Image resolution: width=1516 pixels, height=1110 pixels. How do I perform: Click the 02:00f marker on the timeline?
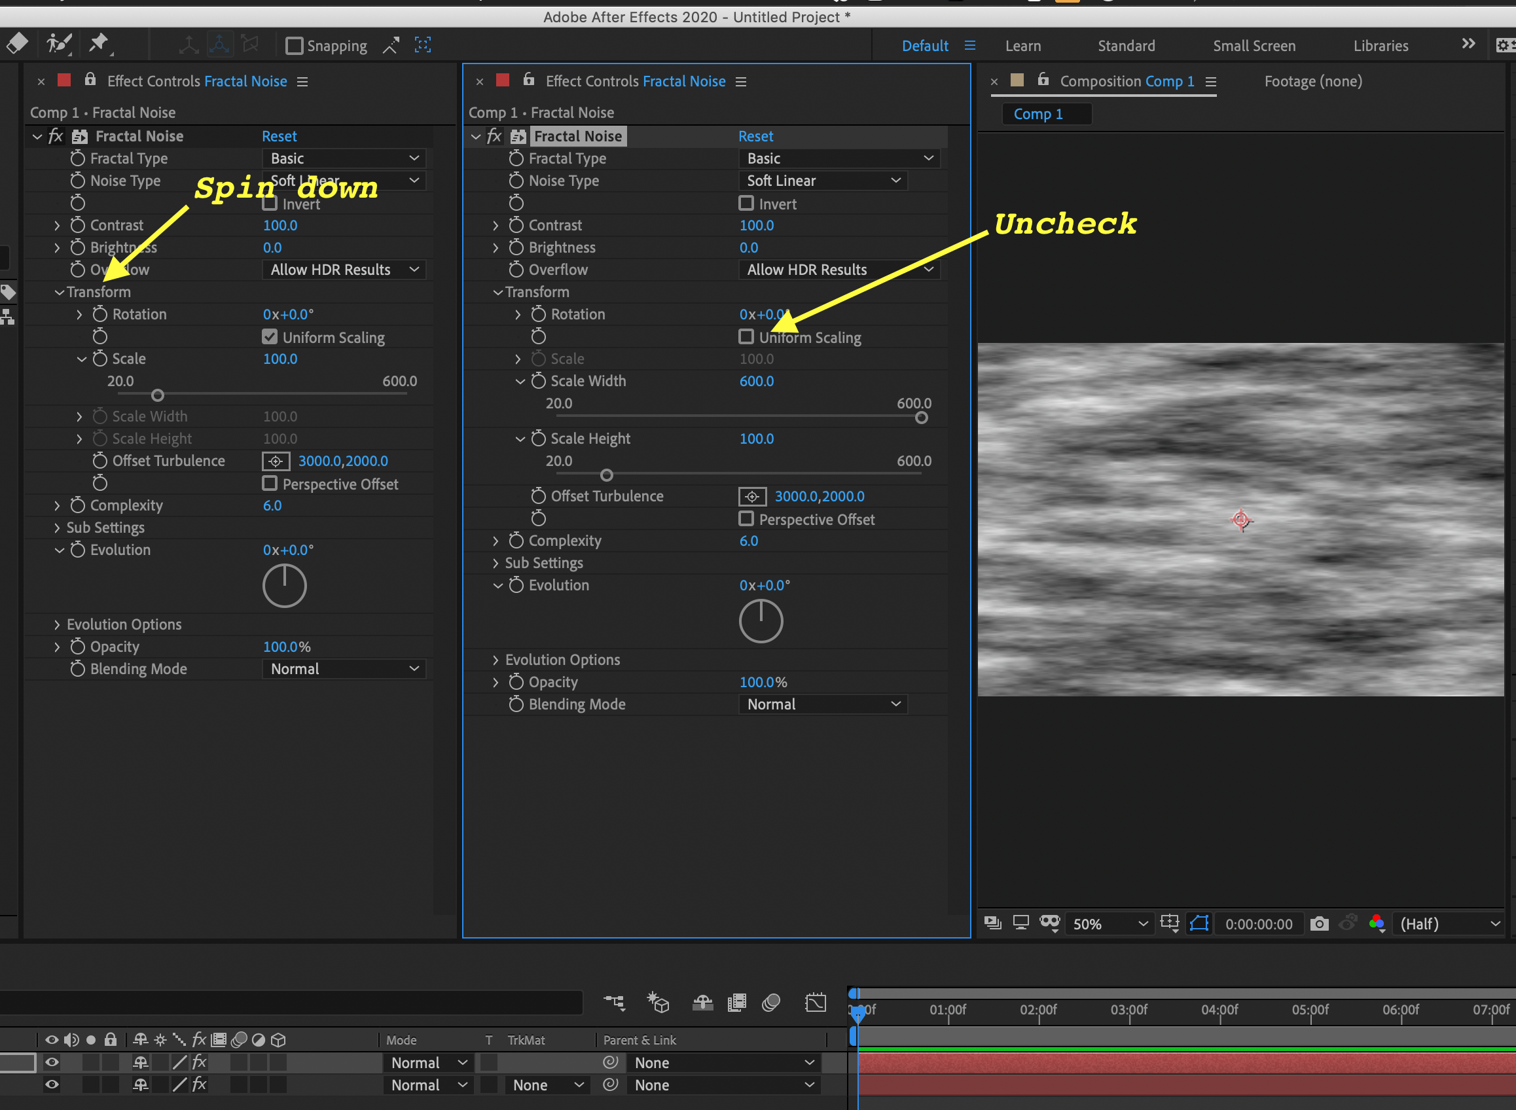tap(1038, 1009)
